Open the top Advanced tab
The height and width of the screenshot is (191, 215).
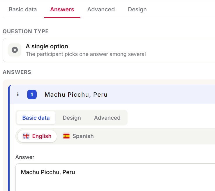coord(101,9)
